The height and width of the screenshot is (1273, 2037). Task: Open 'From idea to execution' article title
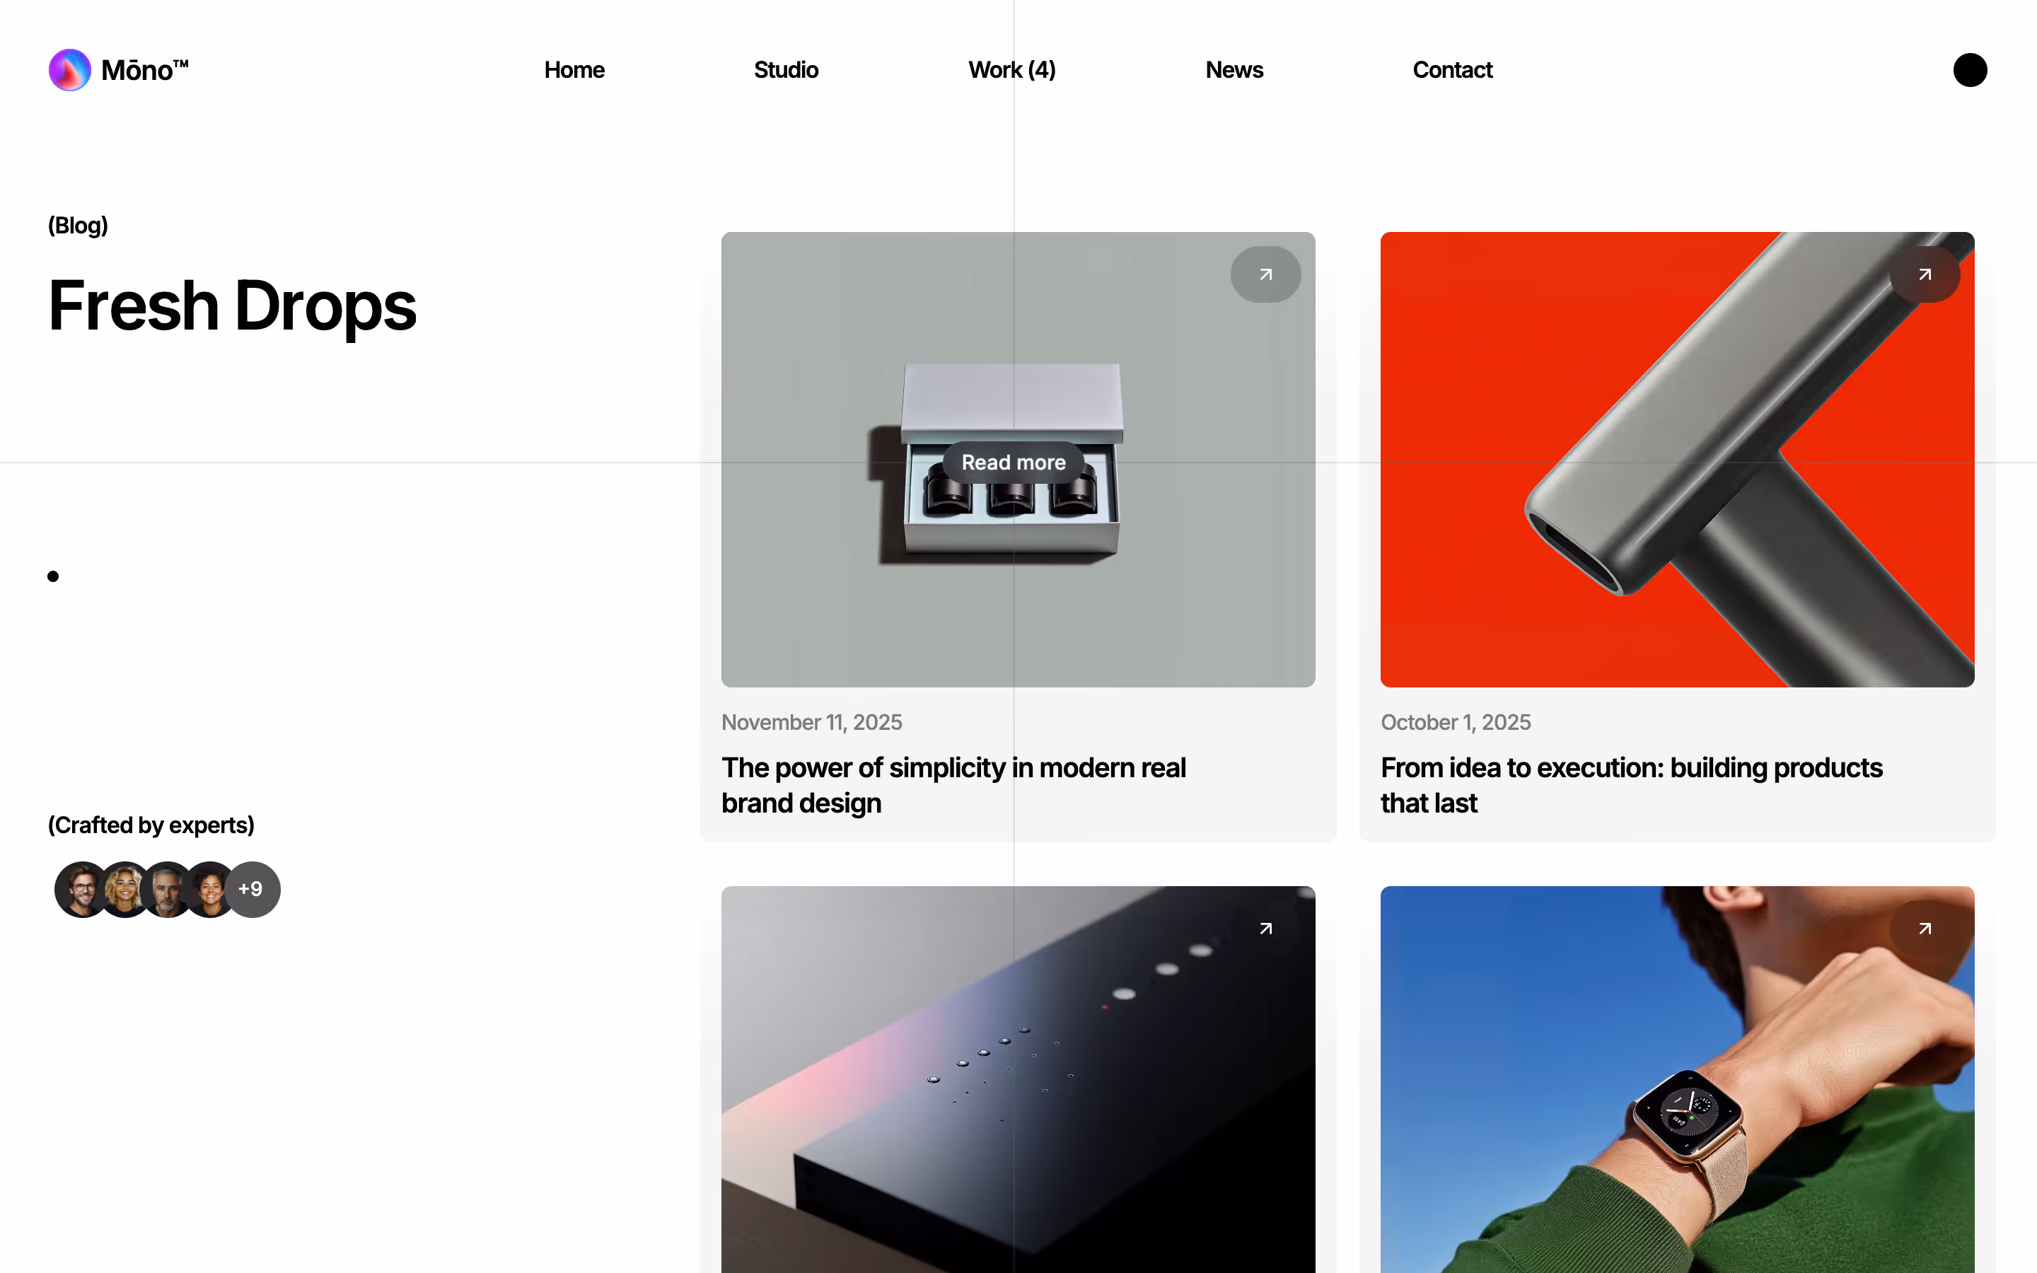[x=1631, y=785]
